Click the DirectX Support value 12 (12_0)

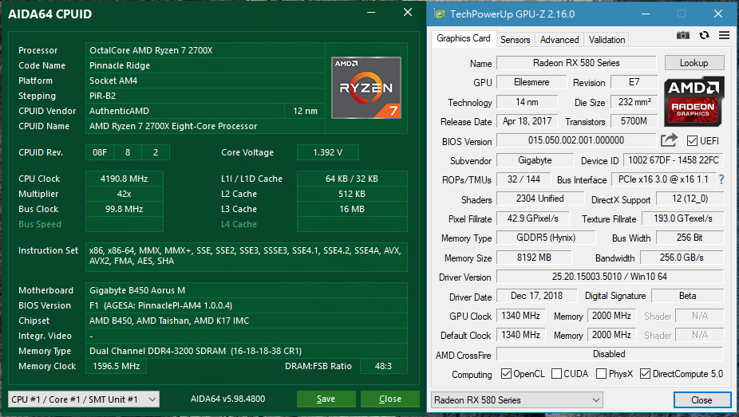[690, 199]
